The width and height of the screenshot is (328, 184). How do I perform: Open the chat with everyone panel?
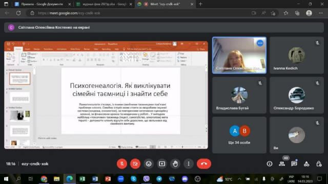click(x=294, y=164)
